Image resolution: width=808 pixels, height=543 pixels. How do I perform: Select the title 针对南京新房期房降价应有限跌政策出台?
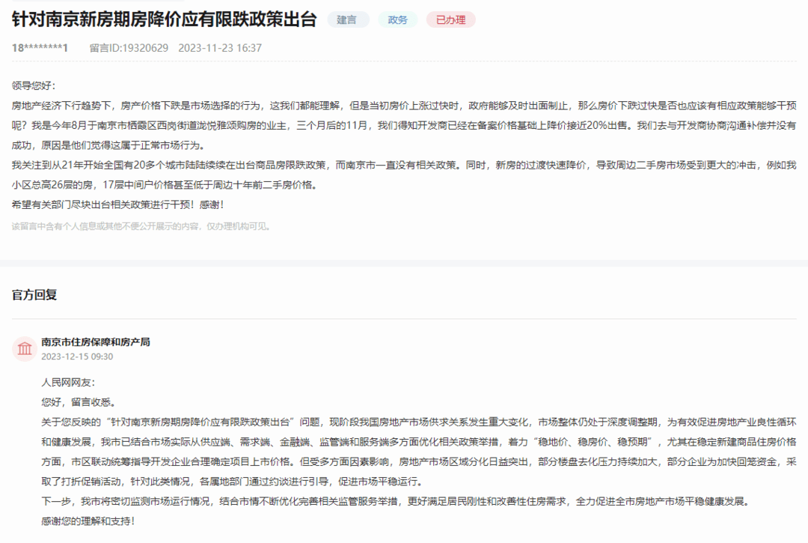point(164,19)
